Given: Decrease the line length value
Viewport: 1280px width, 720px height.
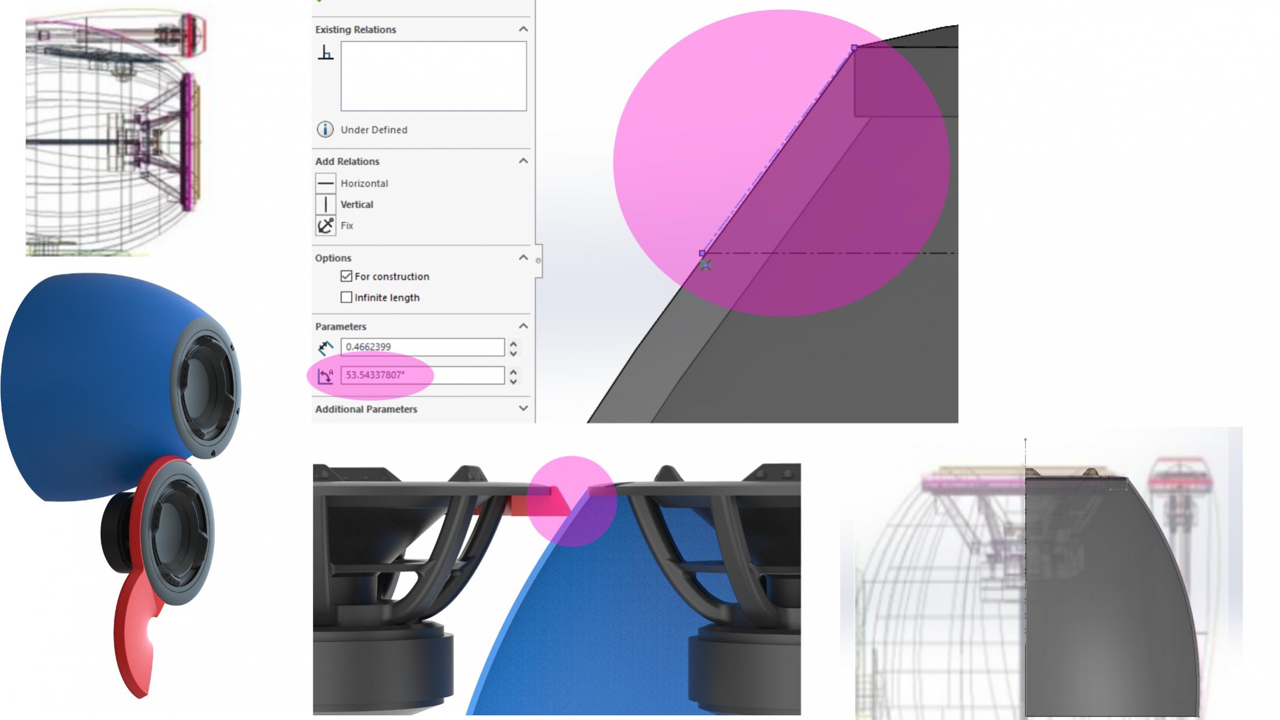Looking at the screenshot, I should click(513, 353).
